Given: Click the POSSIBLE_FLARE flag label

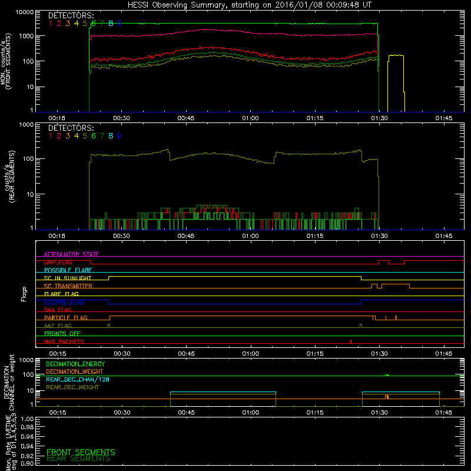Looking at the screenshot, I should [68, 270].
